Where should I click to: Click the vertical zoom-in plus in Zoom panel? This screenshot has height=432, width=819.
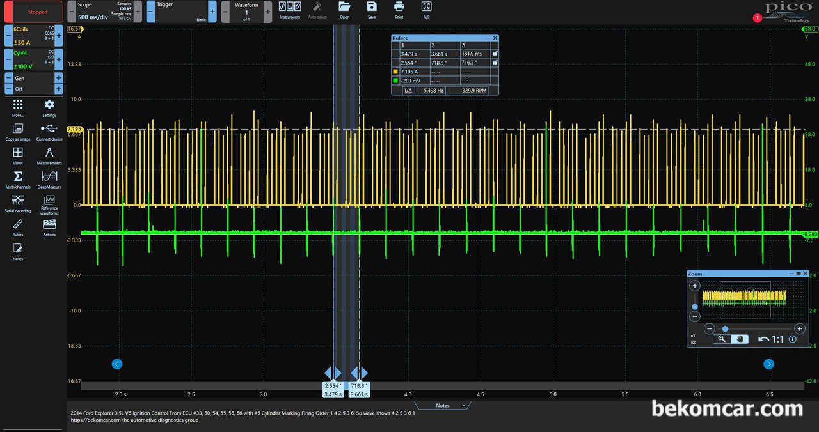coord(695,286)
